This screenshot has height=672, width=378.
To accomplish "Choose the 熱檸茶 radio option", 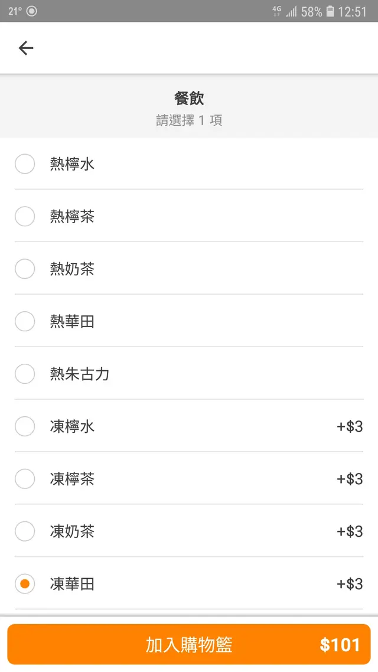I will tap(25, 216).
